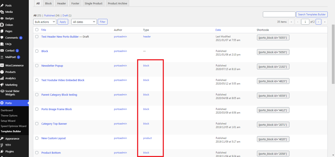Click the Media library icon
Image resolution: width=335 pixels, height=157 pixels.
coord(2,12)
